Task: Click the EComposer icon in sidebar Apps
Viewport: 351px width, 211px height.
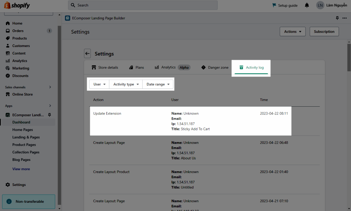Action: point(8,115)
